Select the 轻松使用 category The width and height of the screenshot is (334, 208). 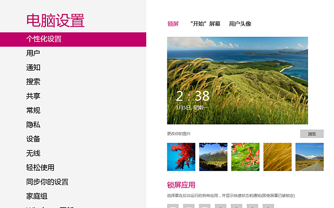40,167
